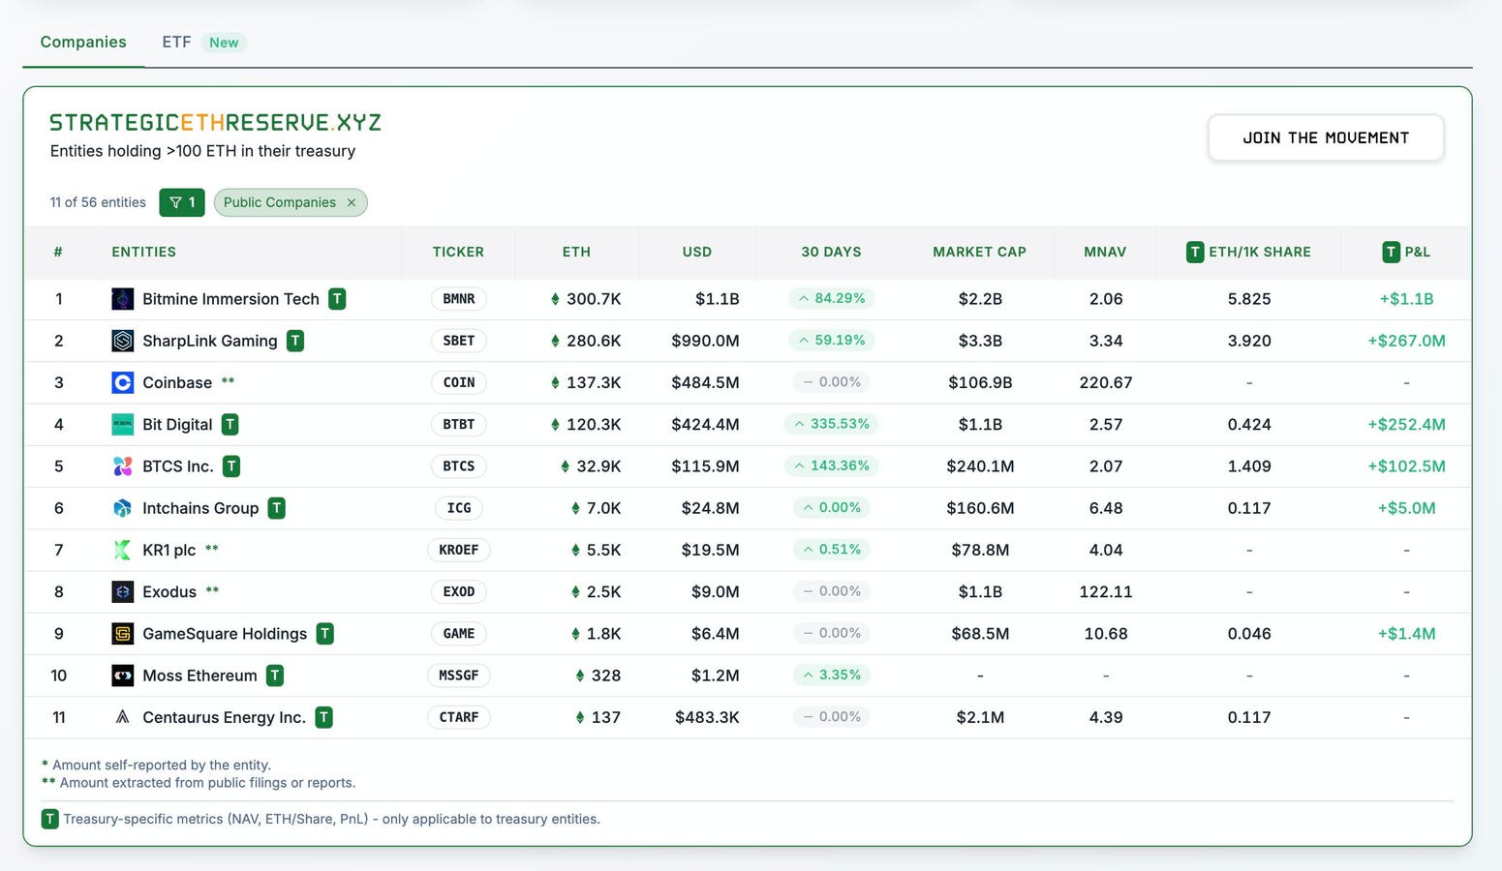This screenshot has height=871, width=1502.
Task: Open the Centaurus Energy Inc. entity row
Action: [x=224, y=717]
